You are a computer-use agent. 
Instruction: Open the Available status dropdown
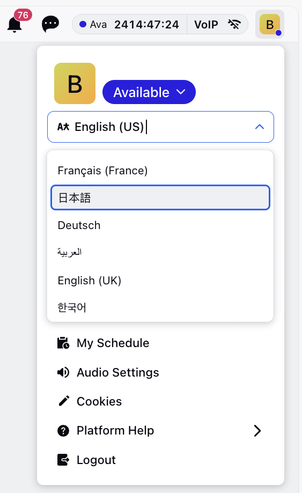click(149, 92)
